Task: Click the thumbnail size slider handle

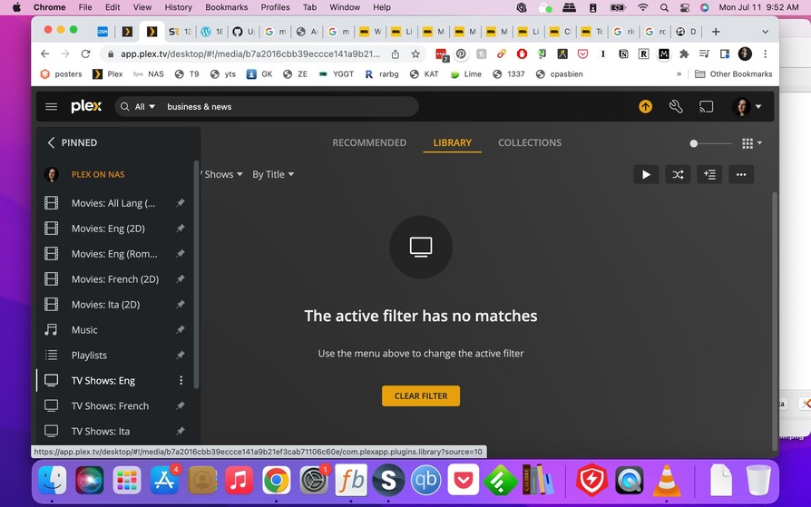Action: pyautogui.click(x=694, y=143)
